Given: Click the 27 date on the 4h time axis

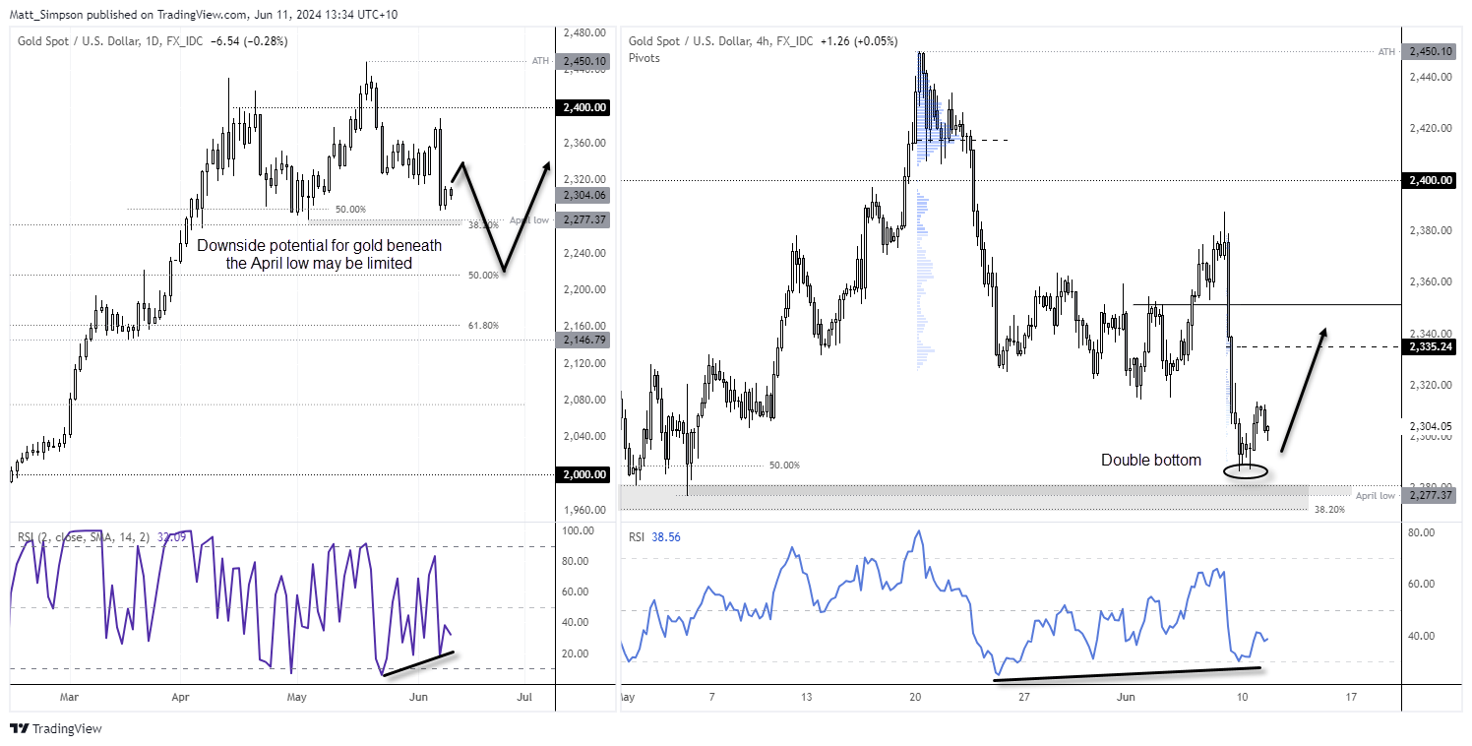Looking at the screenshot, I should [x=1024, y=697].
